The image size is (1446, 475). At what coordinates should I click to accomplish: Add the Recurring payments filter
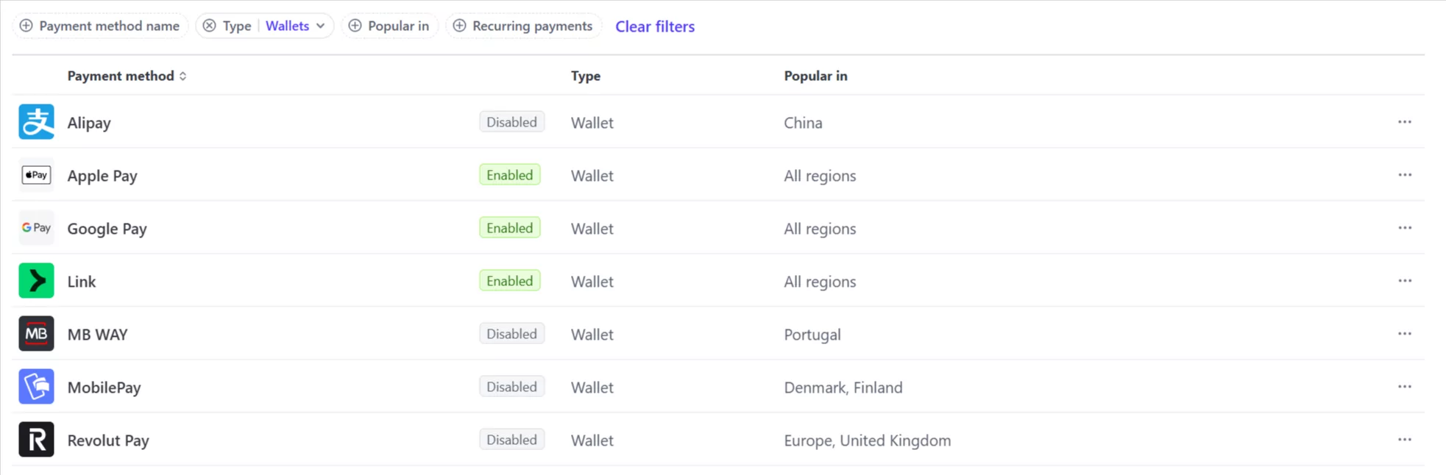click(523, 26)
